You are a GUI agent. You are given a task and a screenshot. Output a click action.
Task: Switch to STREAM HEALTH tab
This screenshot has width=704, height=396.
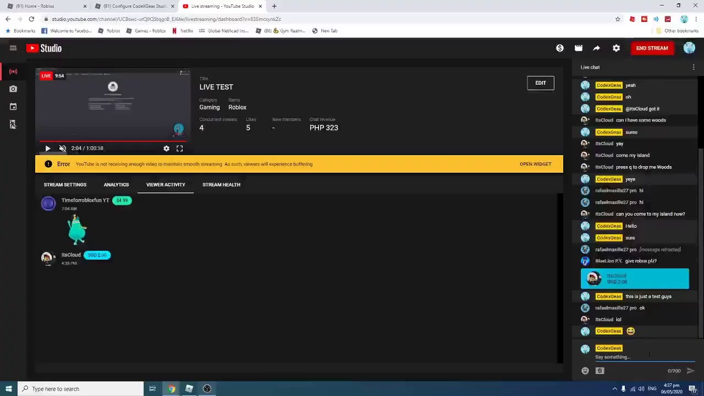[x=221, y=185]
